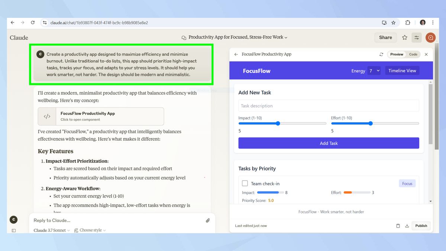Open chat settings via the sliders icon
The height and width of the screenshot is (251, 446).
click(416, 37)
